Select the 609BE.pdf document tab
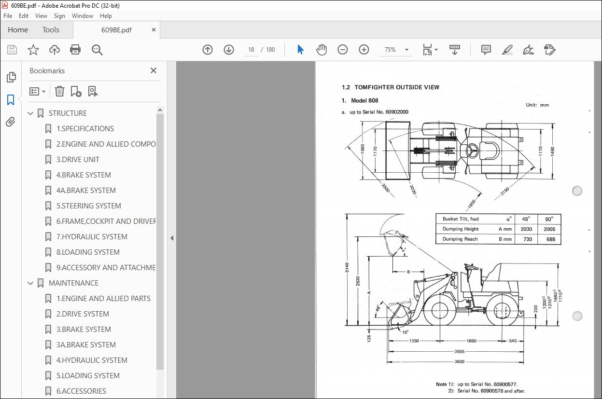Viewport: 602px width, 399px height. [116, 30]
